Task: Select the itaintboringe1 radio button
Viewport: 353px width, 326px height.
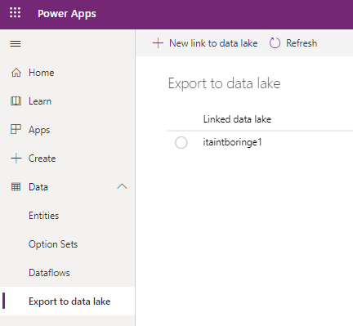Action: click(181, 142)
